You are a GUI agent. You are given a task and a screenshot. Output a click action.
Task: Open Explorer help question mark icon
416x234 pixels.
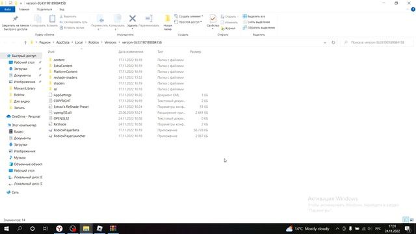(x=413, y=9)
